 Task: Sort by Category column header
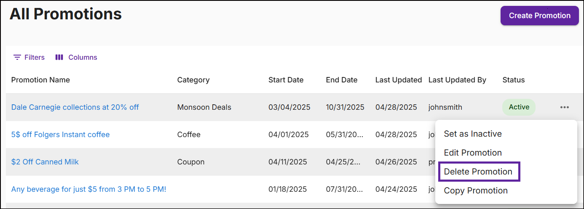click(193, 80)
